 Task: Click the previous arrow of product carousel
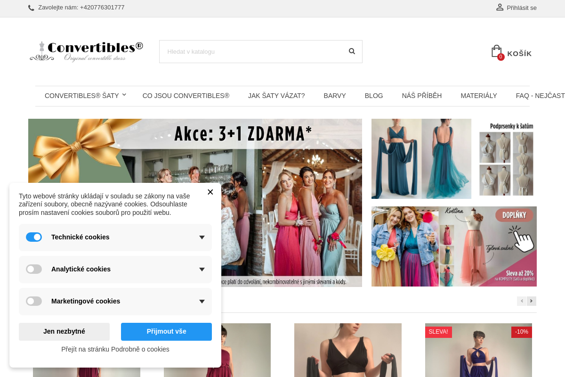522,301
